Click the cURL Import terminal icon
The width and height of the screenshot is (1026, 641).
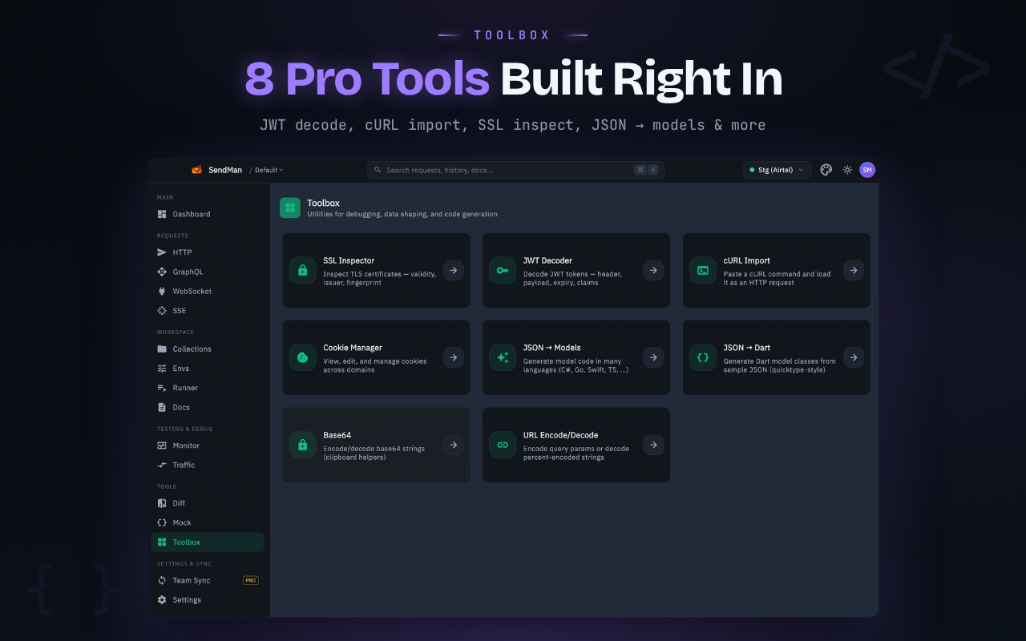[703, 271]
